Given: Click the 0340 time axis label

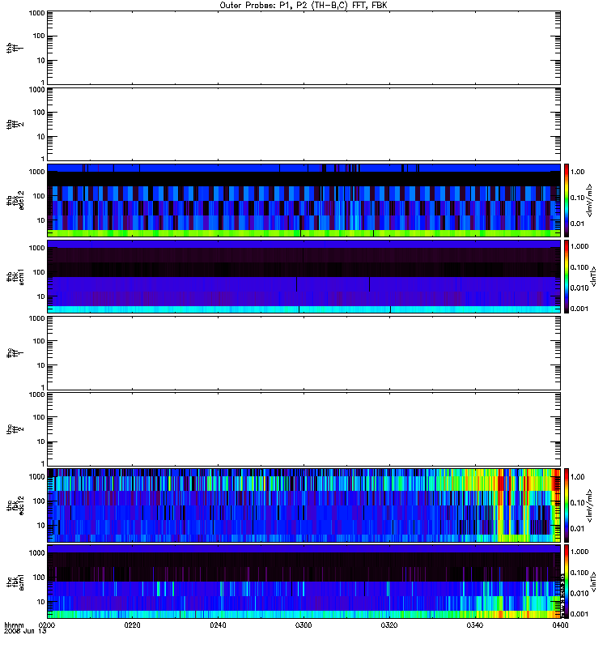Looking at the screenshot, I should pyautogui.click(x=475, y=625).
